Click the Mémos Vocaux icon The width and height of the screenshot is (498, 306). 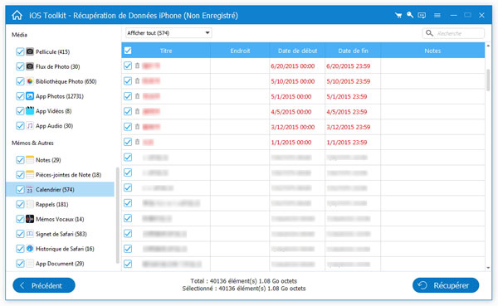[x=30, y=219]
